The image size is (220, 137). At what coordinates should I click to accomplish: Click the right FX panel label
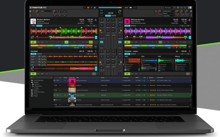pyautogui.click(x=191, y=11)
